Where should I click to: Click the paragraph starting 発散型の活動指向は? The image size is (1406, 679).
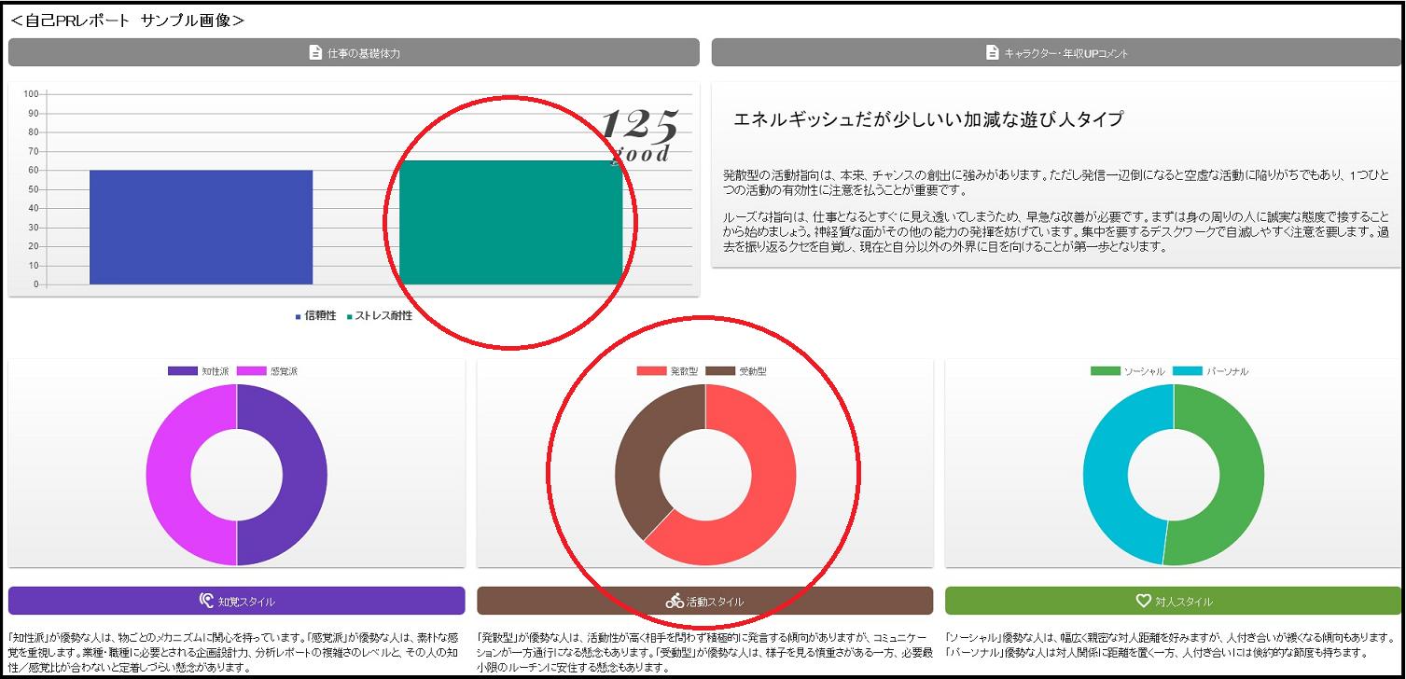coord(1055,183)
